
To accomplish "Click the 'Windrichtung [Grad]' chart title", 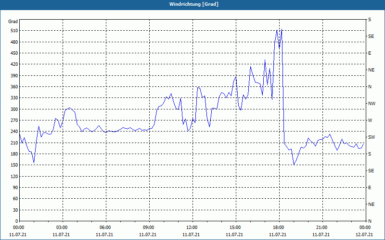I will 194,4.
